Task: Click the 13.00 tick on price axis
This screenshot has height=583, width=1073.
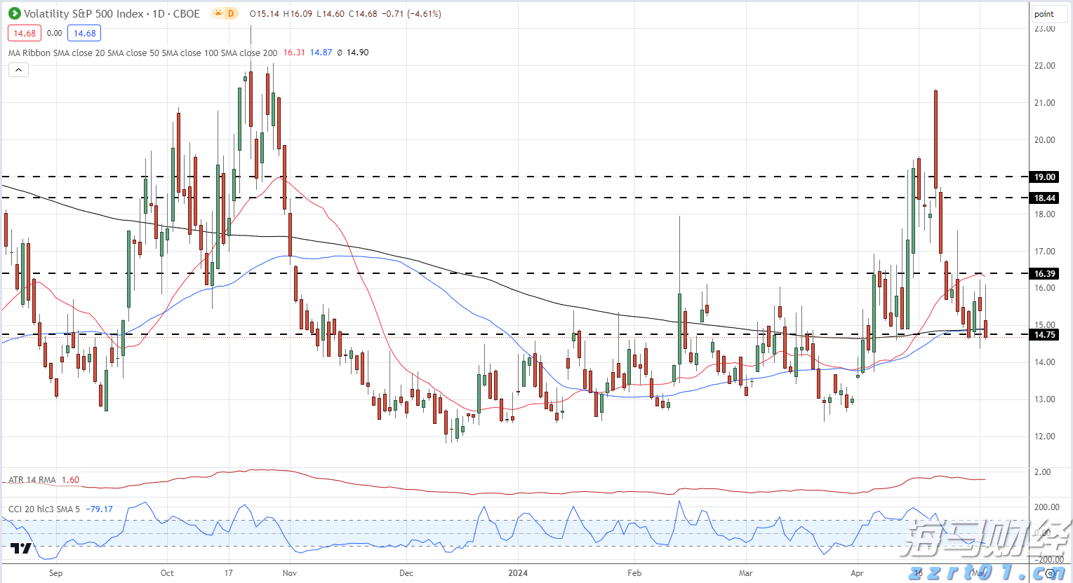Action: click(x=1044, y=399)
